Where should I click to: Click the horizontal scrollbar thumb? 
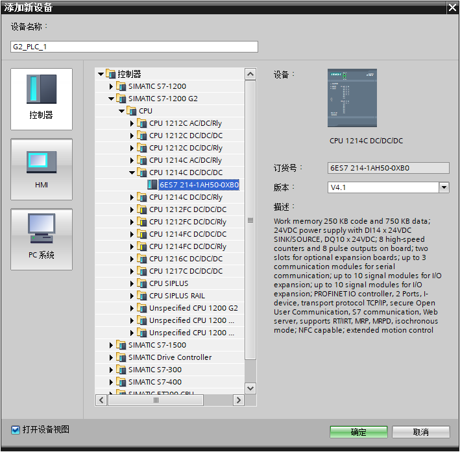[156, 400]
